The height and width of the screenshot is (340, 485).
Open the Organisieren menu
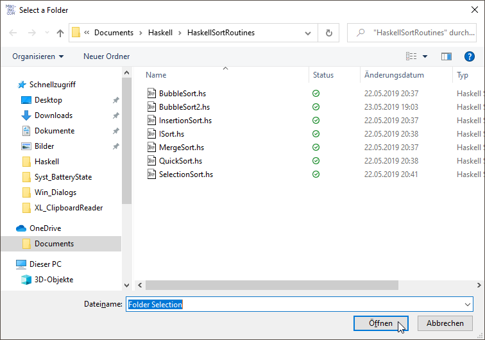coord(38,56)
